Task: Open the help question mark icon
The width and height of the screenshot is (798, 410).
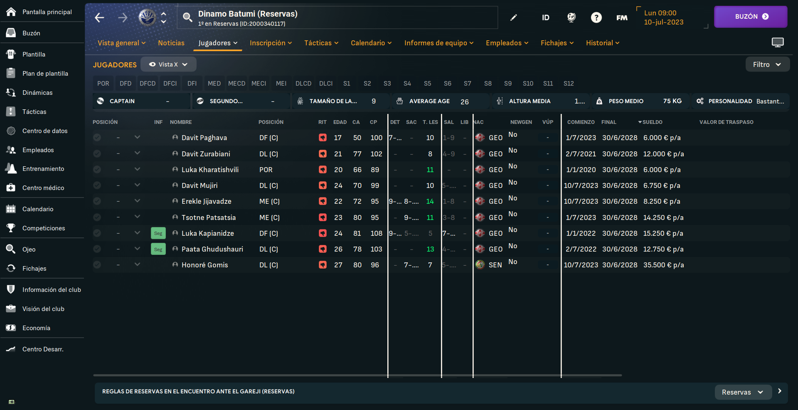Action: 596,17
